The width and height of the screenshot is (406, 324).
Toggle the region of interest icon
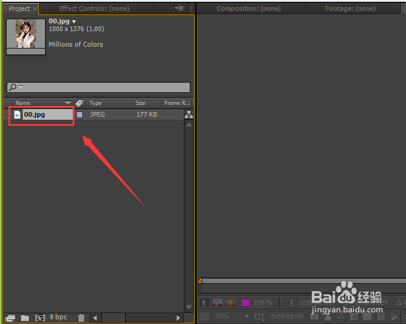point(355,316)
